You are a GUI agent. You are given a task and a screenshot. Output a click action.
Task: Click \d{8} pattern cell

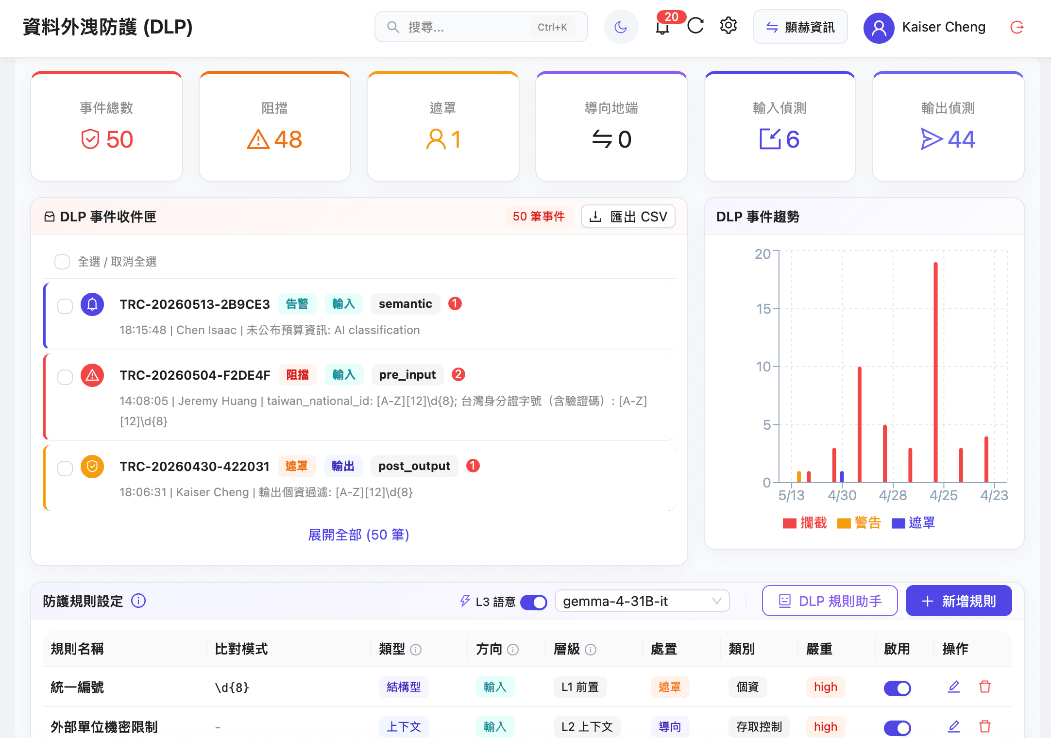click(x=232, y=687)
